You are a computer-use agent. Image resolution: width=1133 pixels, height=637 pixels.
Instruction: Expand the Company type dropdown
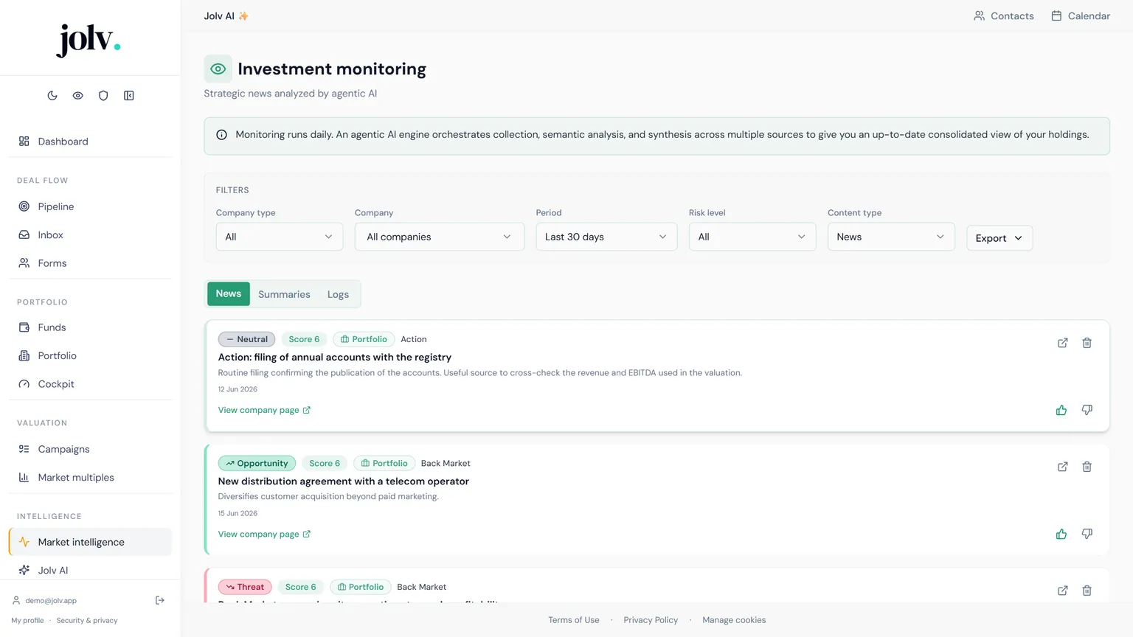(280, 237)
